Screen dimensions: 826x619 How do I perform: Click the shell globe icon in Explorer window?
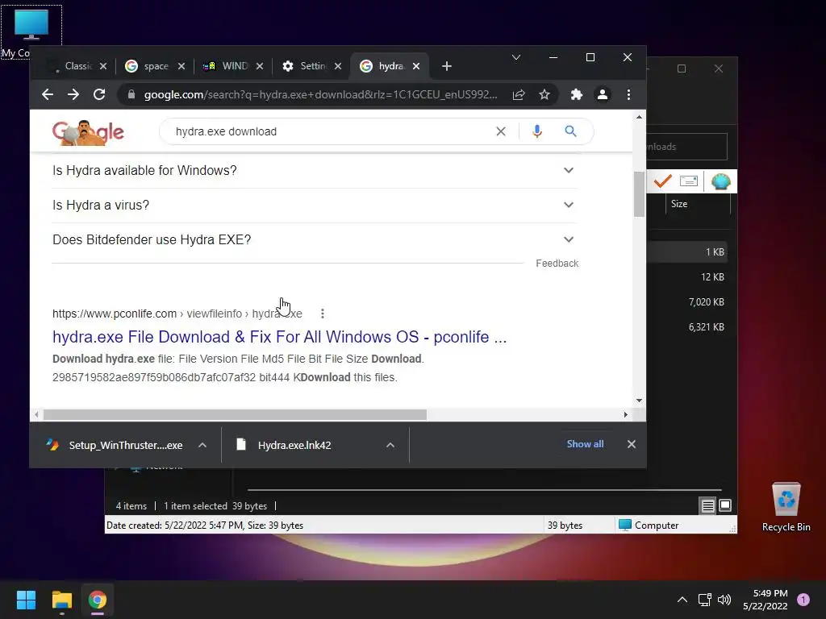pos(720,181)
